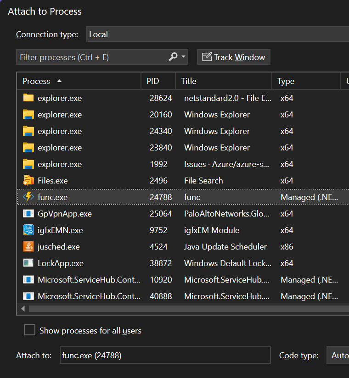Click the left arrow of horizontal scrollbar
This screenshot has height=378, width=349.
pos(22,308)
